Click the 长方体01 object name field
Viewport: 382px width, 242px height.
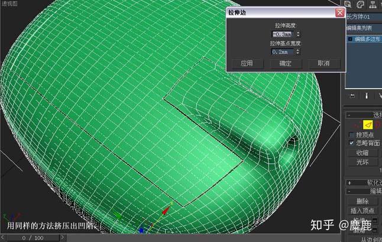pos(364,17)
